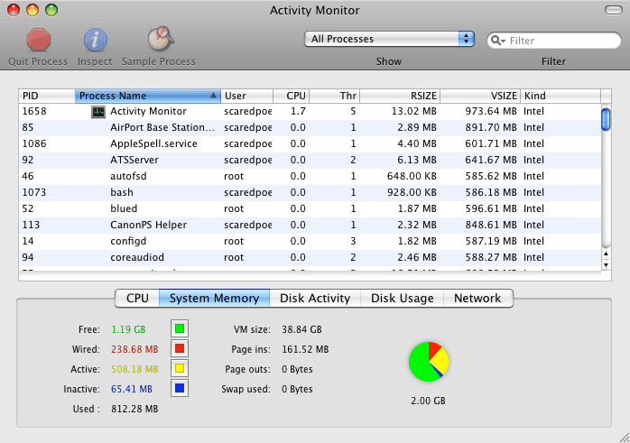630x443 pixels.
Task: Click the Free value 1.19 GB
Action: pos(128,329)
